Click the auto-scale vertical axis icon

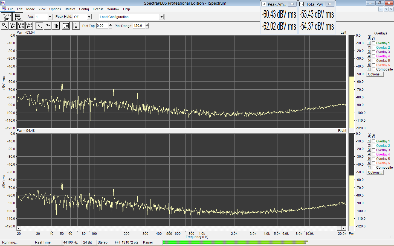click(x=76, y=26)
